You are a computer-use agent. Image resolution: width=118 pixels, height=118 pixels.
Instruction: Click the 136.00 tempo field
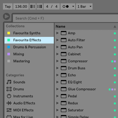(x=21, y=7)
